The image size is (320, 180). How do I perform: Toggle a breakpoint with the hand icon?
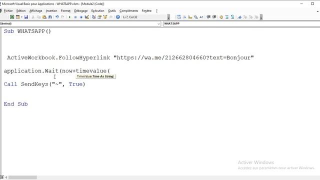click(221, 17)
